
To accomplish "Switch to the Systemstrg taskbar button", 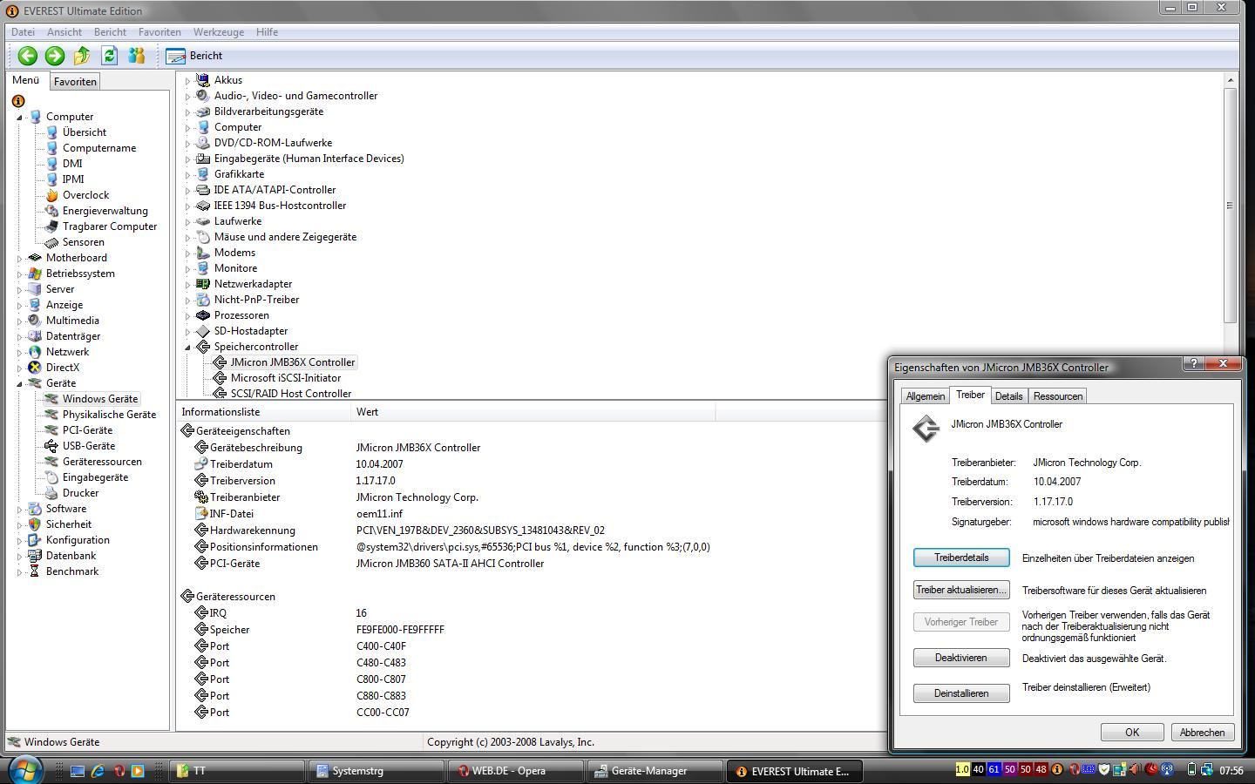I will coord(376,771).
